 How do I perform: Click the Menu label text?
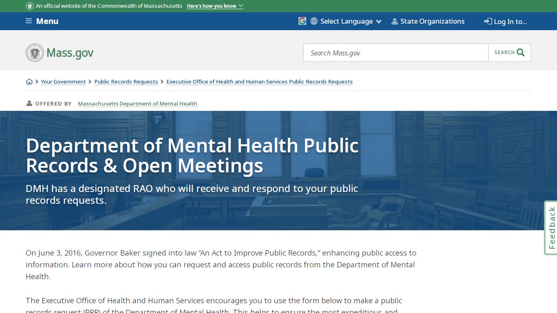47,21
